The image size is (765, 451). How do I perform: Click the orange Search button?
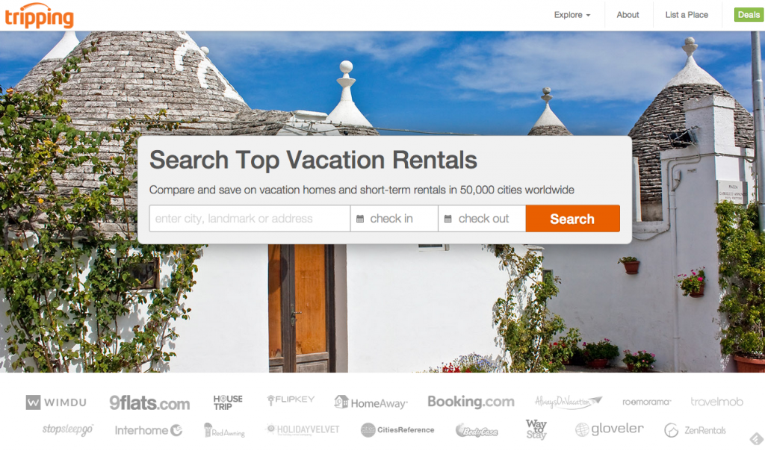(573, 219)
